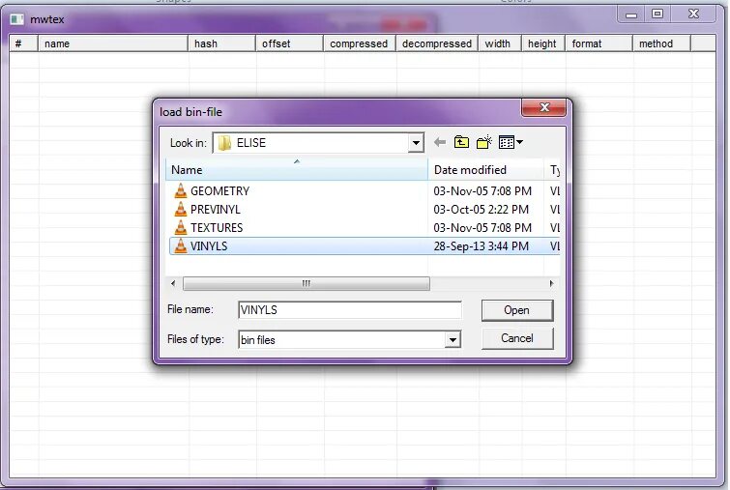Click the width column header in mwtex
Viewport: 730px width, 490px height.
click(500, 43)
